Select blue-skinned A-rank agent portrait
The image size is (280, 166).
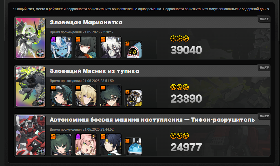tap(61, 47)
